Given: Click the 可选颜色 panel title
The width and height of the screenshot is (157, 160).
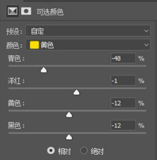Looking at the screenshot, I should (50, 12).
